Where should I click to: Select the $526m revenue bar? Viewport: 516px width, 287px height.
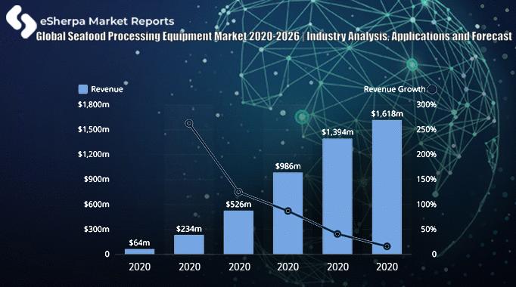(238, 233)
